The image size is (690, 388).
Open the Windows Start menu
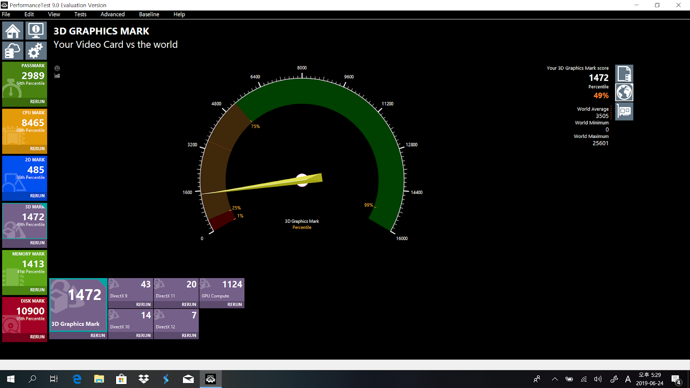pos(11,379)
